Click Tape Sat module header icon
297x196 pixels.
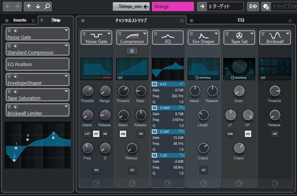239,35
